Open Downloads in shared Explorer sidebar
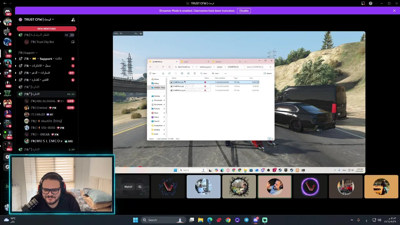The width and height of the screenshot is (400, 225). point(158,100)
